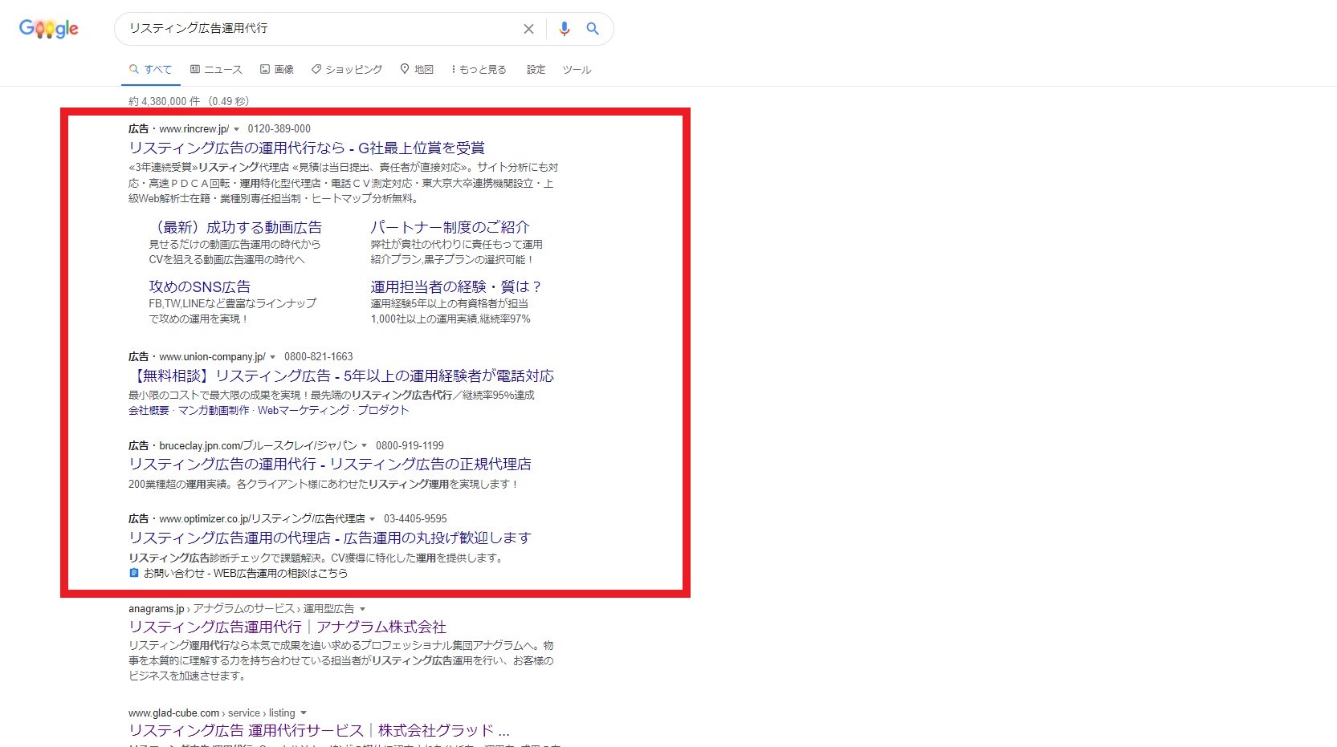Clear the search box with the X icon
The image size is (1337, 747).
tap(528, 29)
